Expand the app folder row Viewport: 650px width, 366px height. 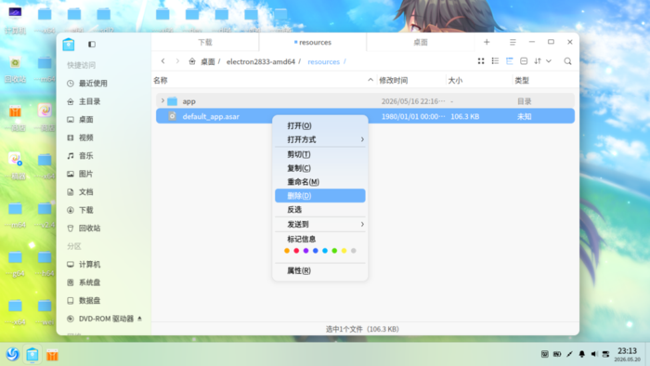click(x=162, y=100)
